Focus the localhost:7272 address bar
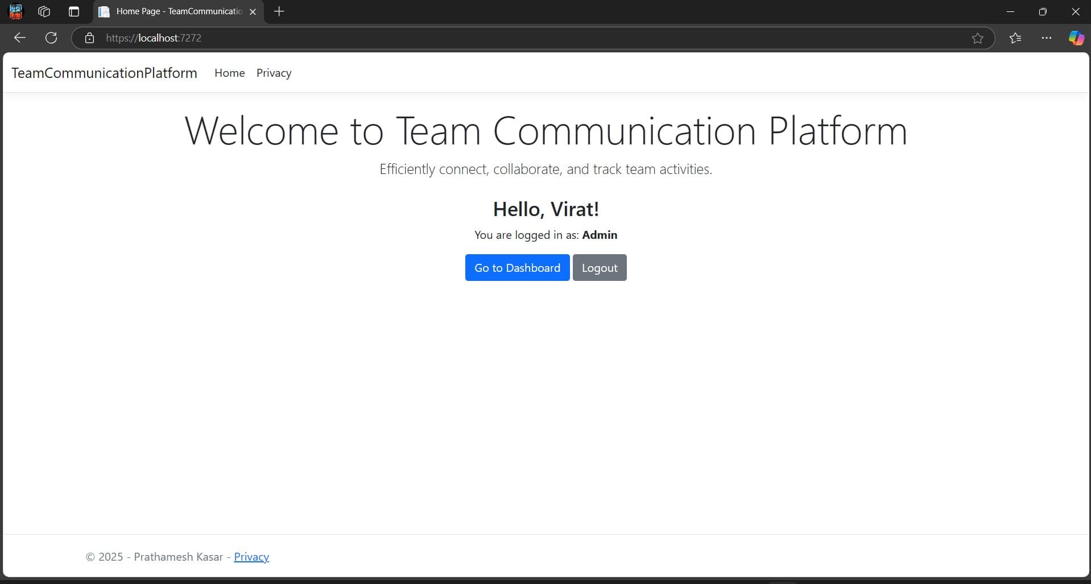1091x584 pixels. click(x=532, y=38)
